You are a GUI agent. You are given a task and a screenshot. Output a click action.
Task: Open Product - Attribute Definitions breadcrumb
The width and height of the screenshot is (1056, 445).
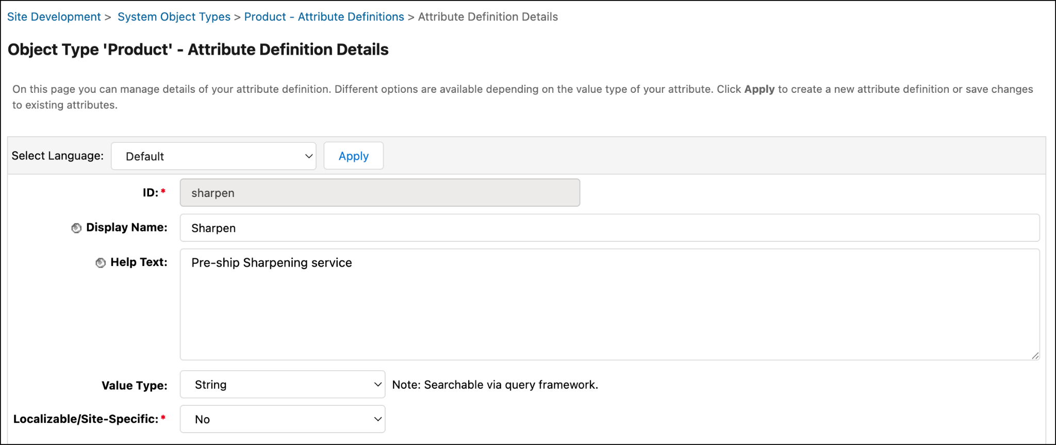point(324,17)
